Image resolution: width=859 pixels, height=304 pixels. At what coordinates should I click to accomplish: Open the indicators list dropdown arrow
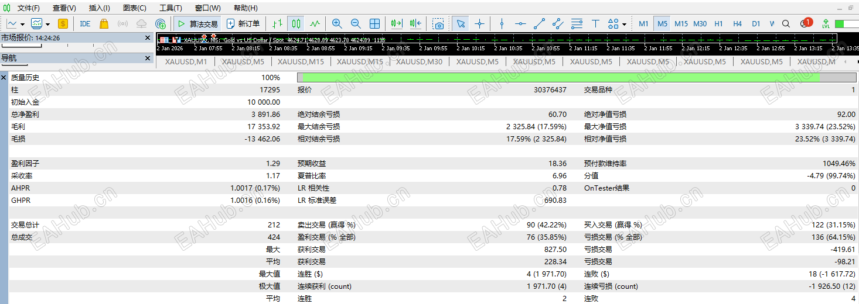pyautogui.click(x=48, y=25)
